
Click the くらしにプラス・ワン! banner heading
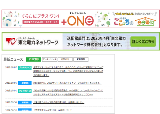41,16
